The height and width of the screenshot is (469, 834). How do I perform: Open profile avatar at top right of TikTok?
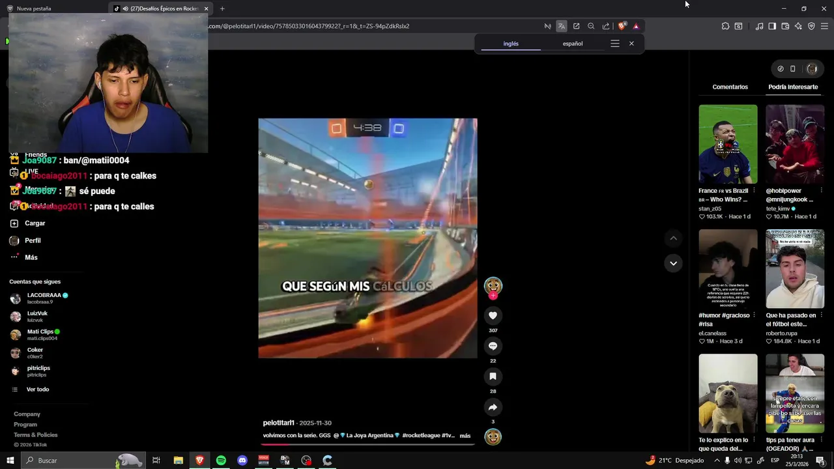tap(812, 68)
